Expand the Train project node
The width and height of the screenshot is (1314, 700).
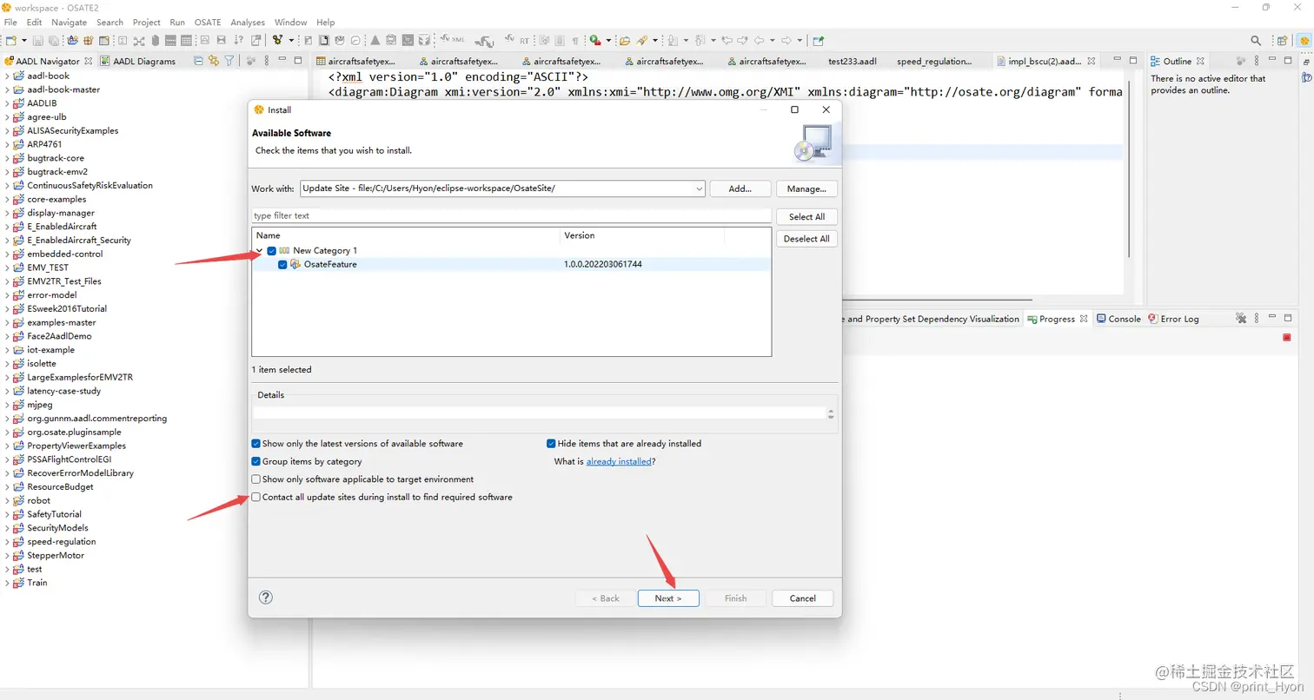tap(7, 583)
